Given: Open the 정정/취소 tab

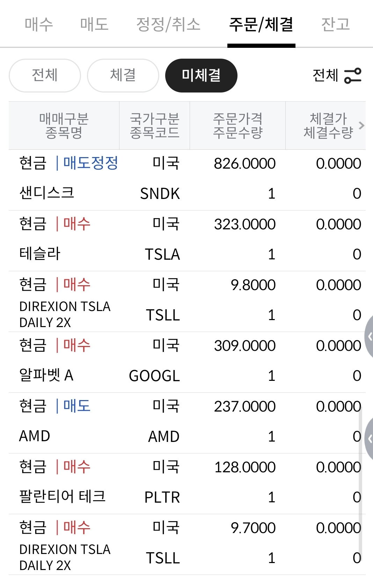Looking at the screenshot, I should [x=168, y=24].
